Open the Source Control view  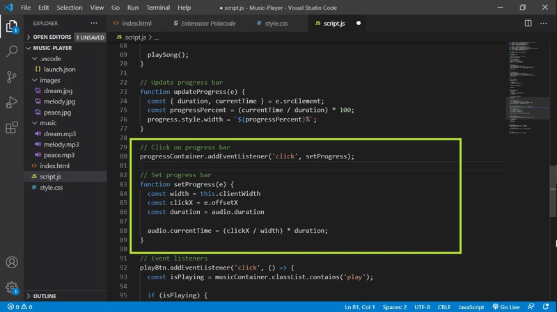(12, 76)
